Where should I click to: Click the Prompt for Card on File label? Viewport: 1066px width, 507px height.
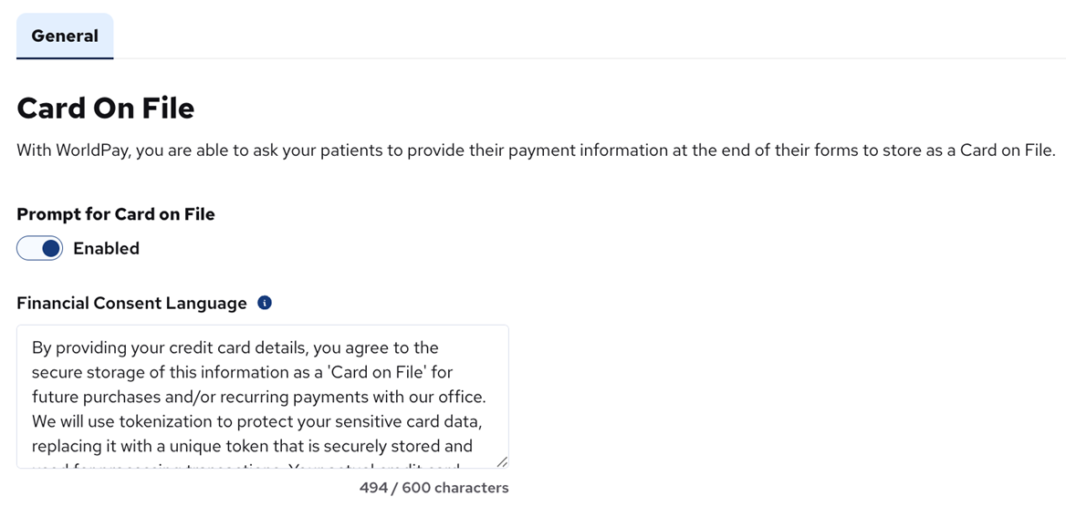[x=116, y=214]
